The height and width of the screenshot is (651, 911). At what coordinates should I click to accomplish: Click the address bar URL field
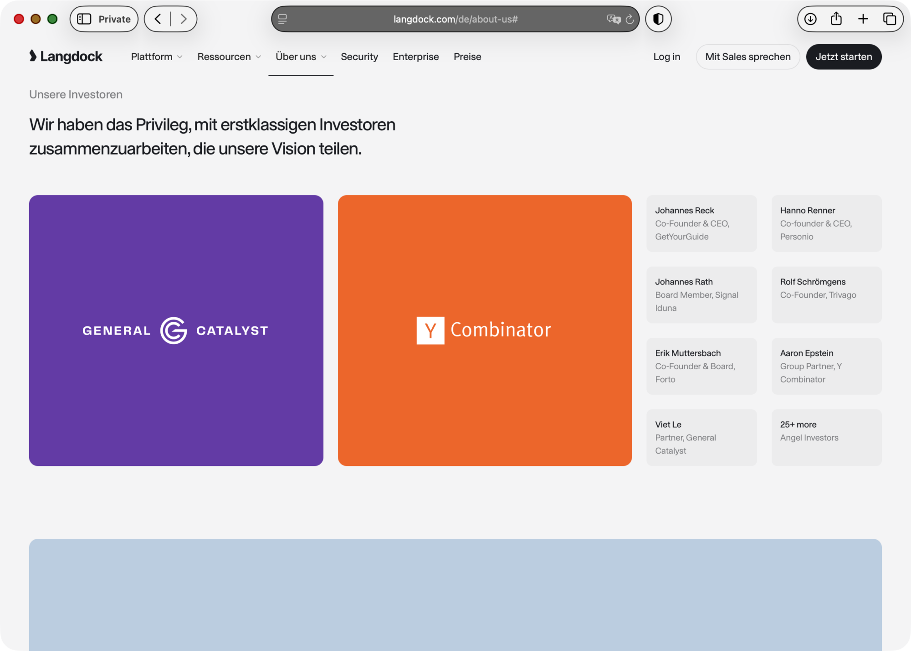pyautogui.click(x=455, y=19)
